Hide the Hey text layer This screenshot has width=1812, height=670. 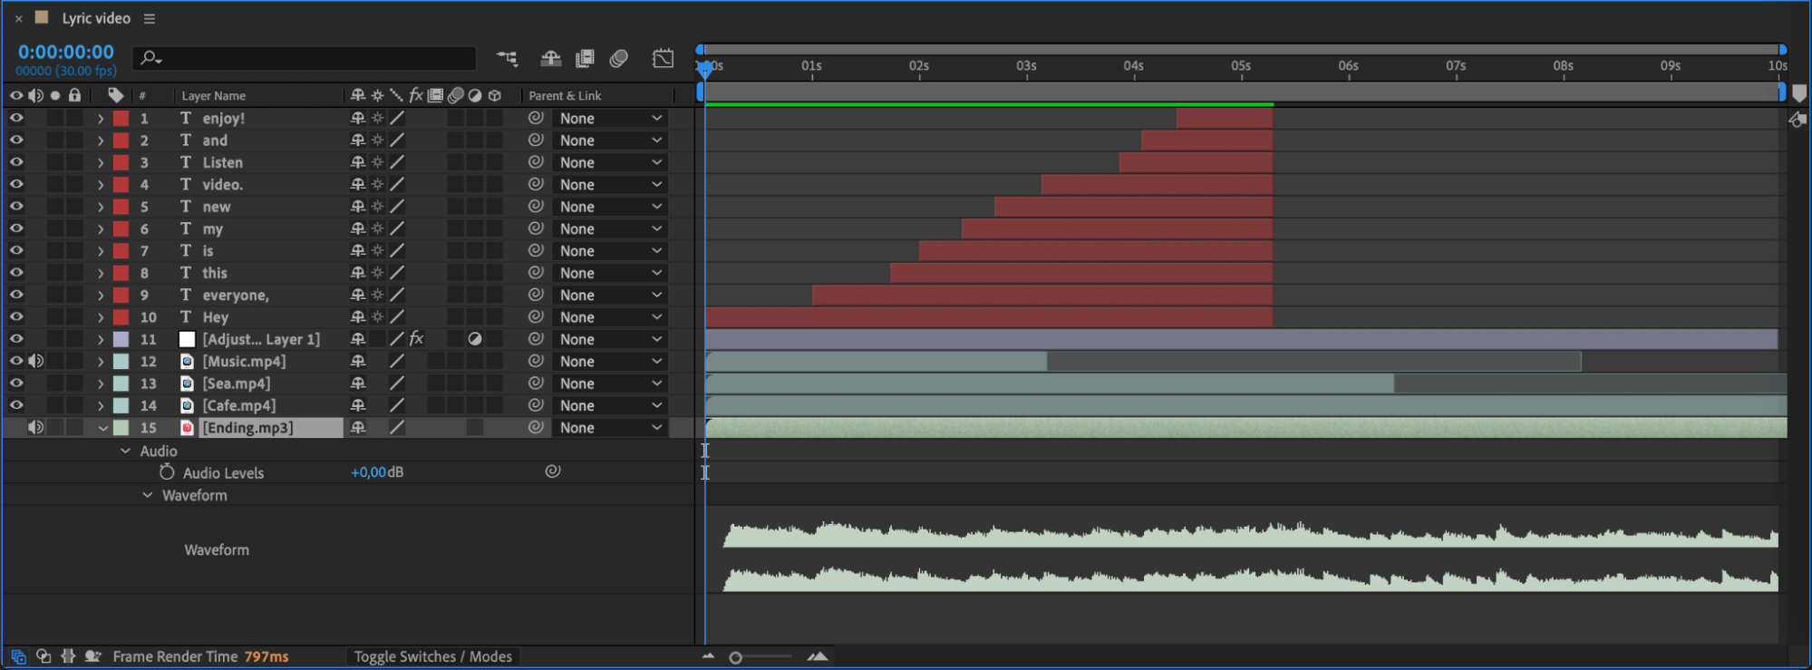(16, 317)
